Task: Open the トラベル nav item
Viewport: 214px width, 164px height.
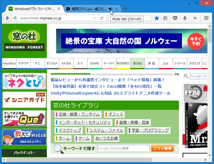Action: (180, 64)
